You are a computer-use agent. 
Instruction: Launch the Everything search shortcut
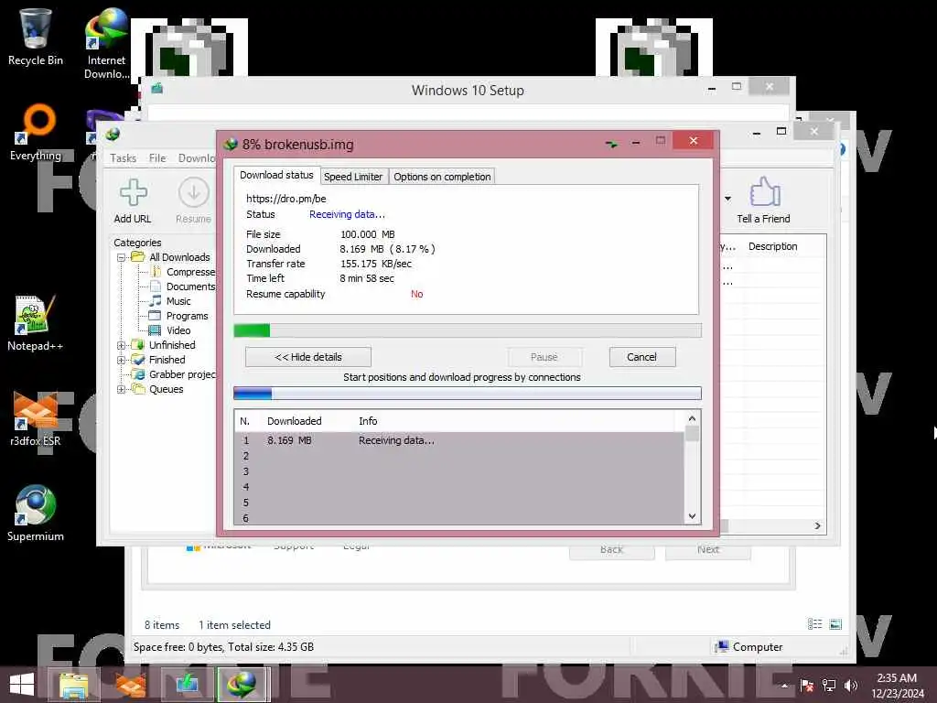(36, 132)
